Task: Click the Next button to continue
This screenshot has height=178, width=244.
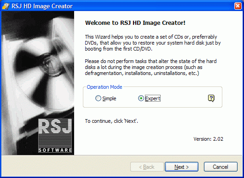Action: (181, 167)
